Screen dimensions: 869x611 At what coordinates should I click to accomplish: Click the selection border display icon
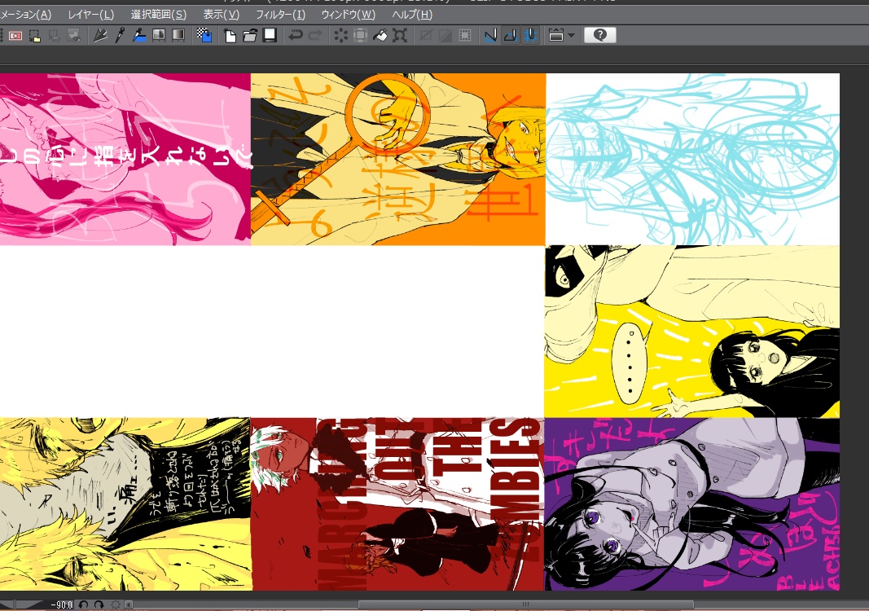click(465, 36)
